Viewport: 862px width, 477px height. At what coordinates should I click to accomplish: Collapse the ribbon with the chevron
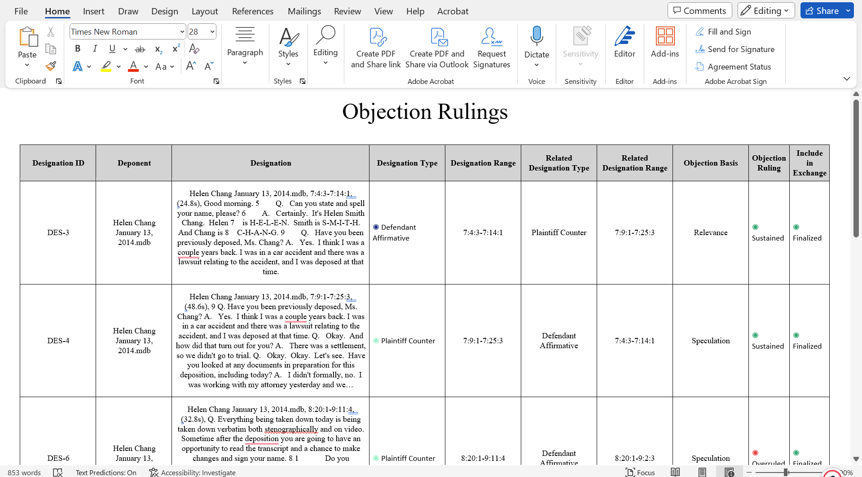(x=847, y=79)
